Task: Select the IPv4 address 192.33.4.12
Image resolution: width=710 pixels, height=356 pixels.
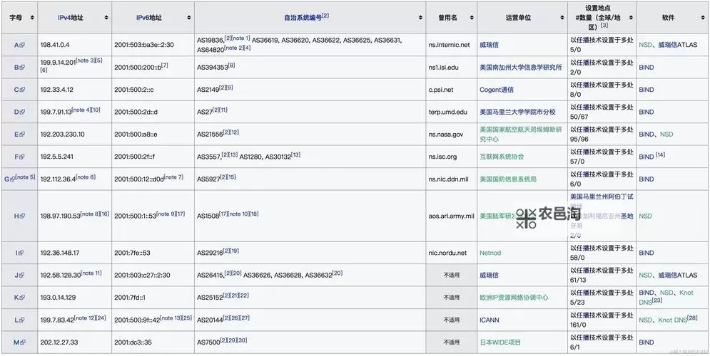Action: (x=56, y=90)
